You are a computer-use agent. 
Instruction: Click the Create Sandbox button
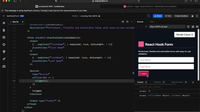point(181,16)
